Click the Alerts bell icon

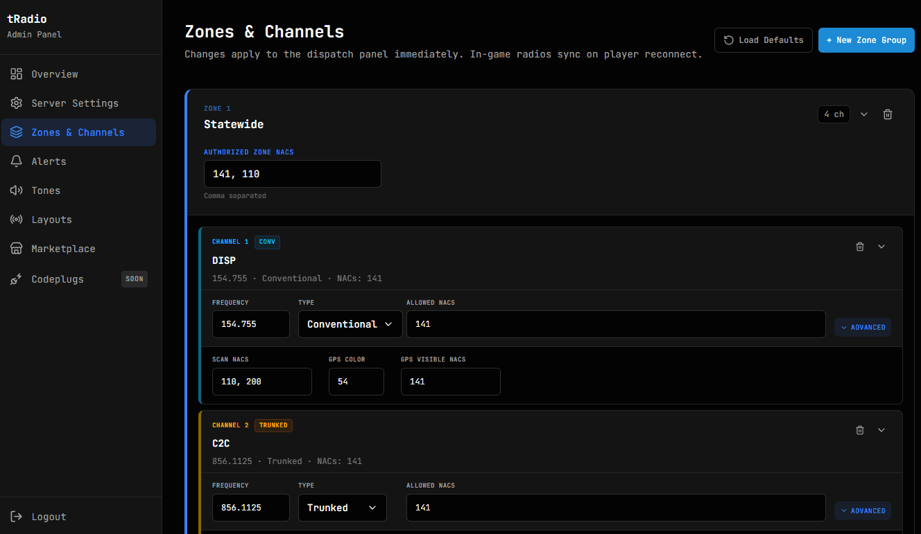[x=17, y=161]
